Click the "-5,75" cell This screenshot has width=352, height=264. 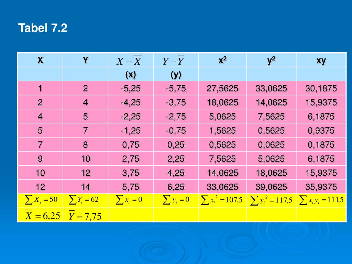[176, 88]
